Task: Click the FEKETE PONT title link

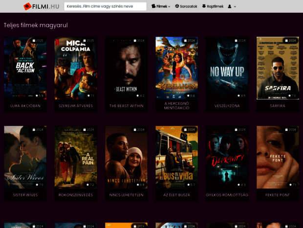Action: (x=278, y=195)
